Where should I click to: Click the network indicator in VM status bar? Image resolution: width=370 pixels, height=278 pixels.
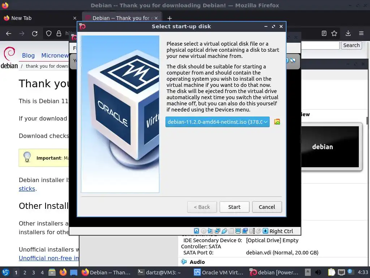click(217, 231)
